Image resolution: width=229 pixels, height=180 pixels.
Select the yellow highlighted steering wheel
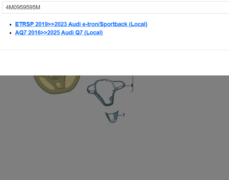(x=57, y=85)
